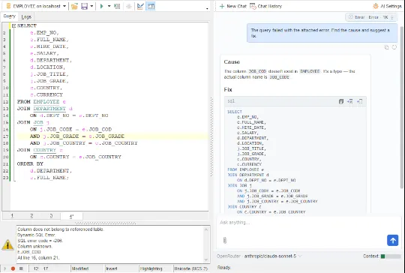
Task: Select query sheet tab 4
Action: pos(71,216)
